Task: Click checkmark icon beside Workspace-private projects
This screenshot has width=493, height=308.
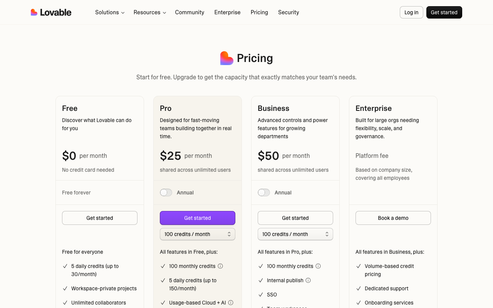Action: (65, 288)
